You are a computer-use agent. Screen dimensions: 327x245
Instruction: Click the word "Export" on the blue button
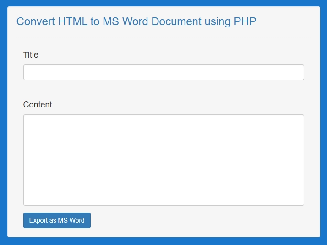point(38,220)
